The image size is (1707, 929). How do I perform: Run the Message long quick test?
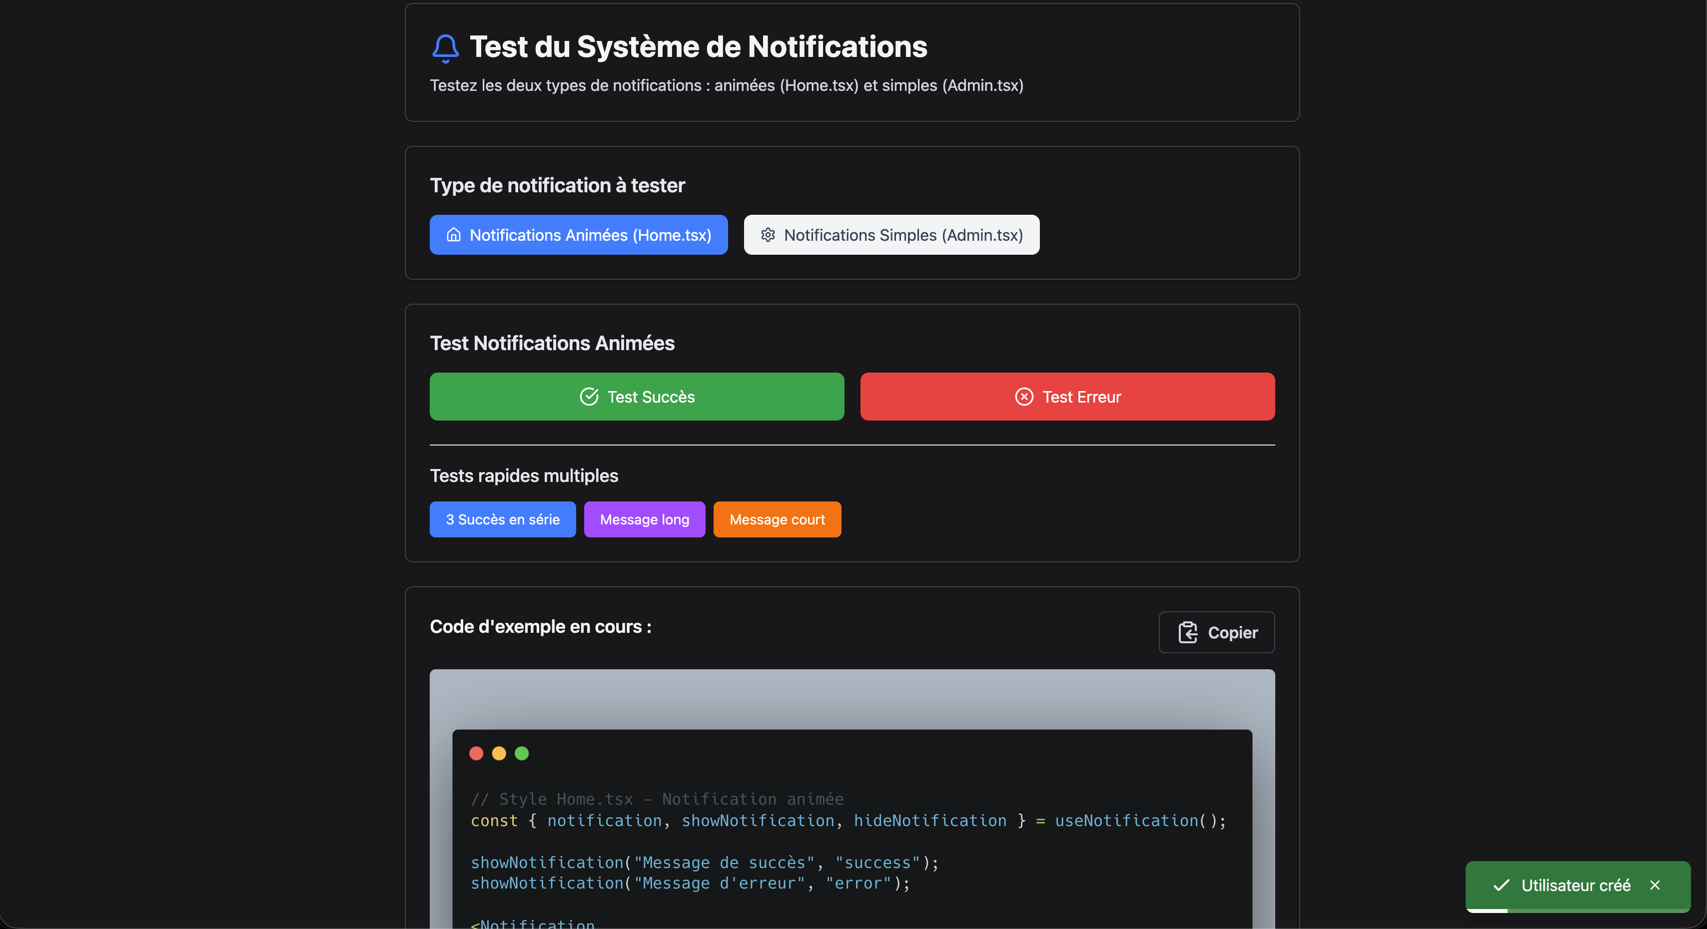tap(644, 519)
